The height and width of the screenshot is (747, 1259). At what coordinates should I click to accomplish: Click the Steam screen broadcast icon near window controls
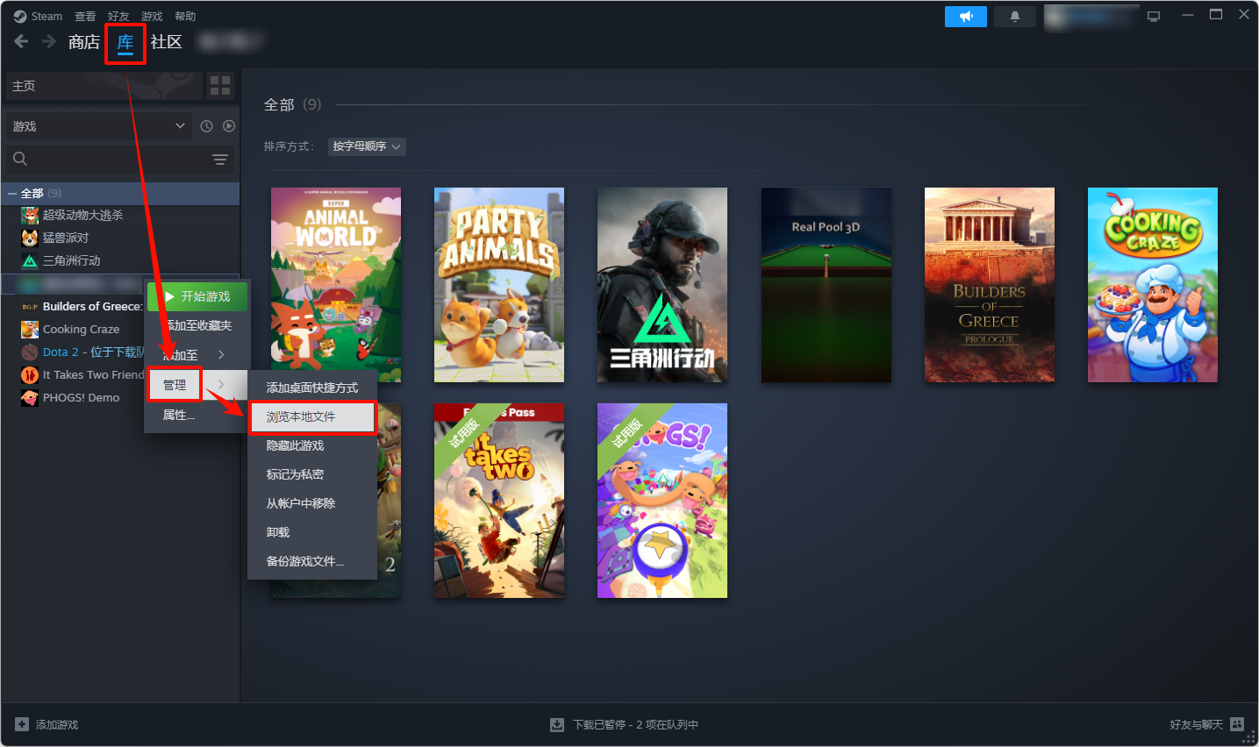pos(1153,15)
